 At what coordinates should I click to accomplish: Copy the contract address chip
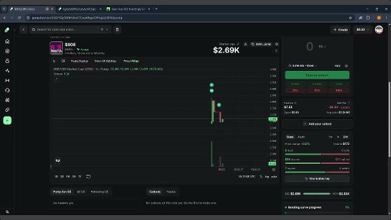click(x=261, y=44)
